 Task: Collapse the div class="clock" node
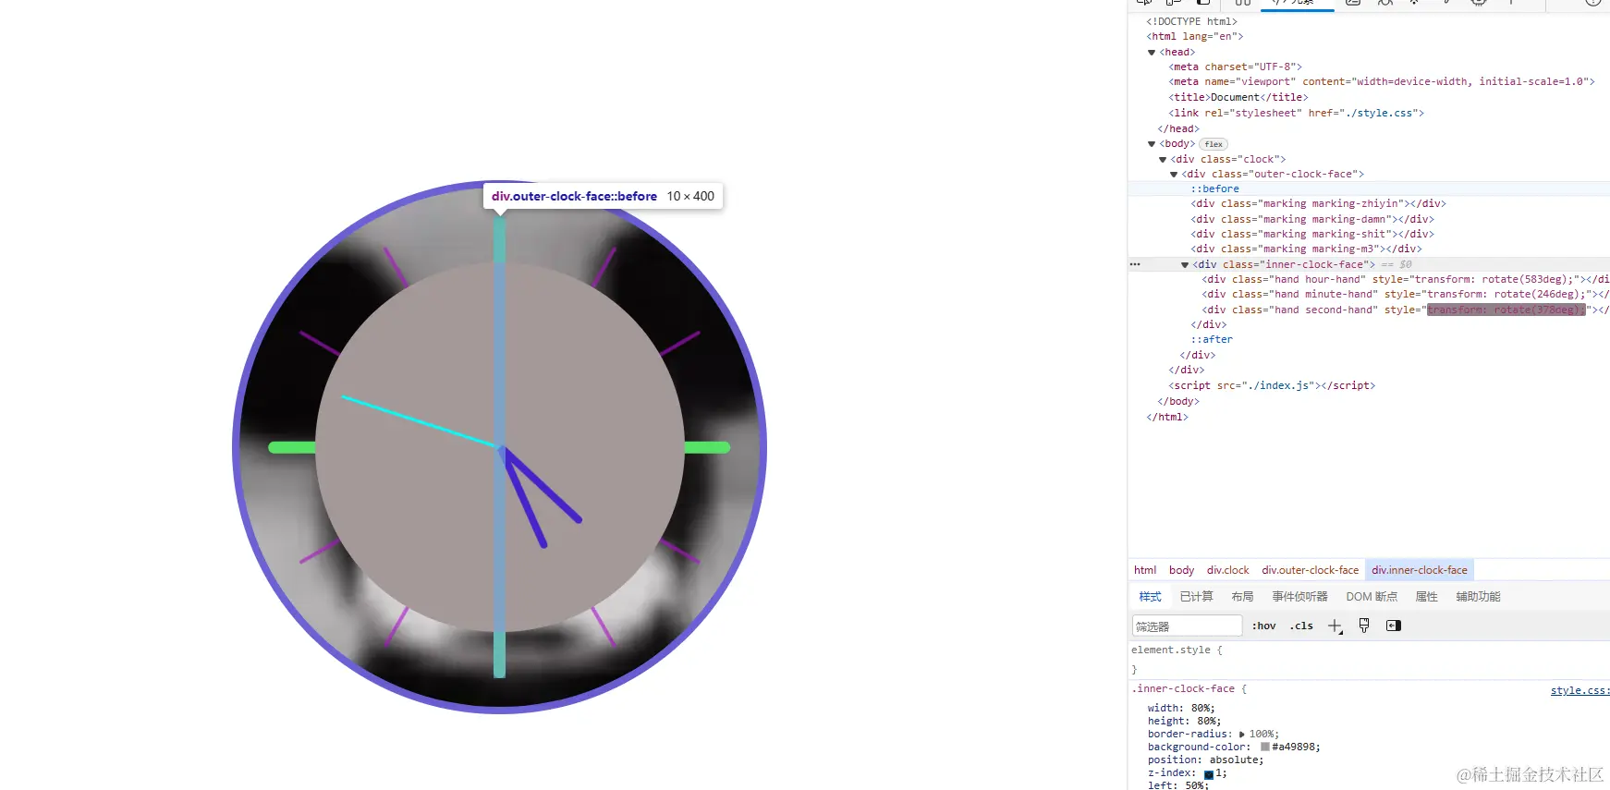[x=1163, y=160]
